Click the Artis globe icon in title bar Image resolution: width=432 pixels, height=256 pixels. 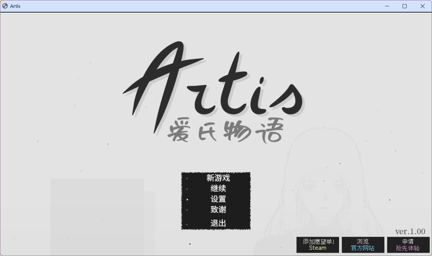5,6
